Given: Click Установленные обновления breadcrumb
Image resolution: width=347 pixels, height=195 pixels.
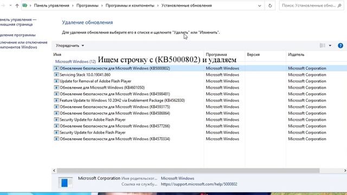Looking at the screenshot, I should [x=187, y=5].
